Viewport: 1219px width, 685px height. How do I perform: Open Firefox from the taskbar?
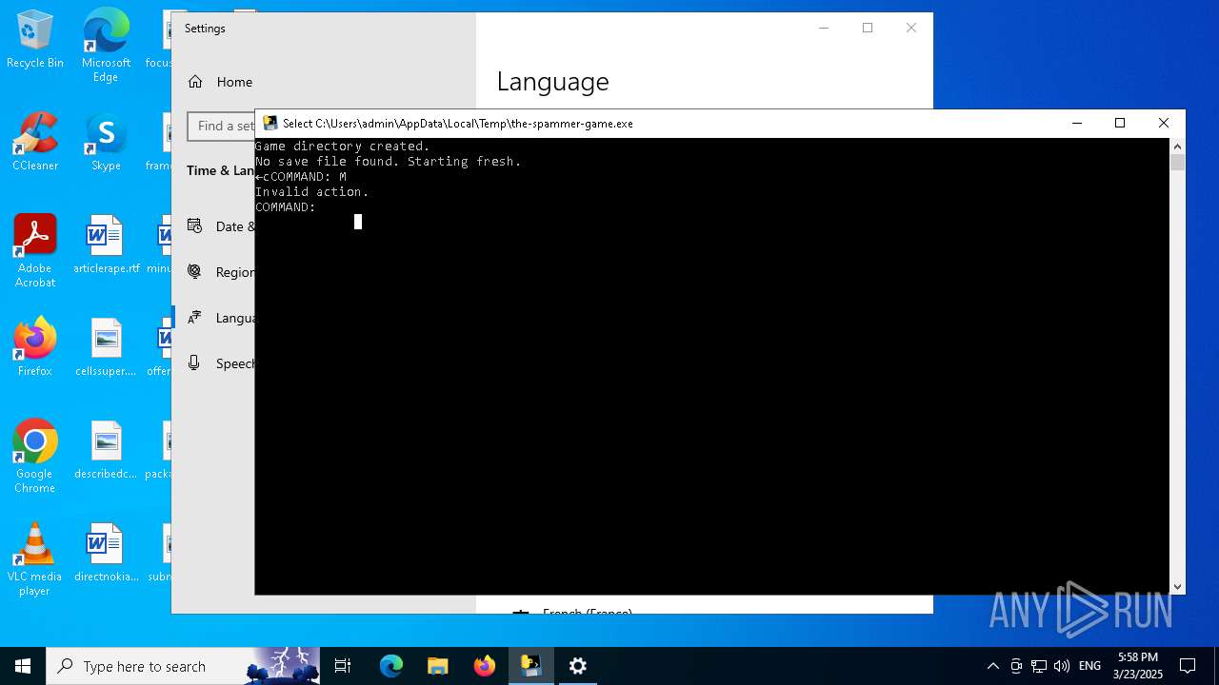pyautogui.click(x=485, y=666)
